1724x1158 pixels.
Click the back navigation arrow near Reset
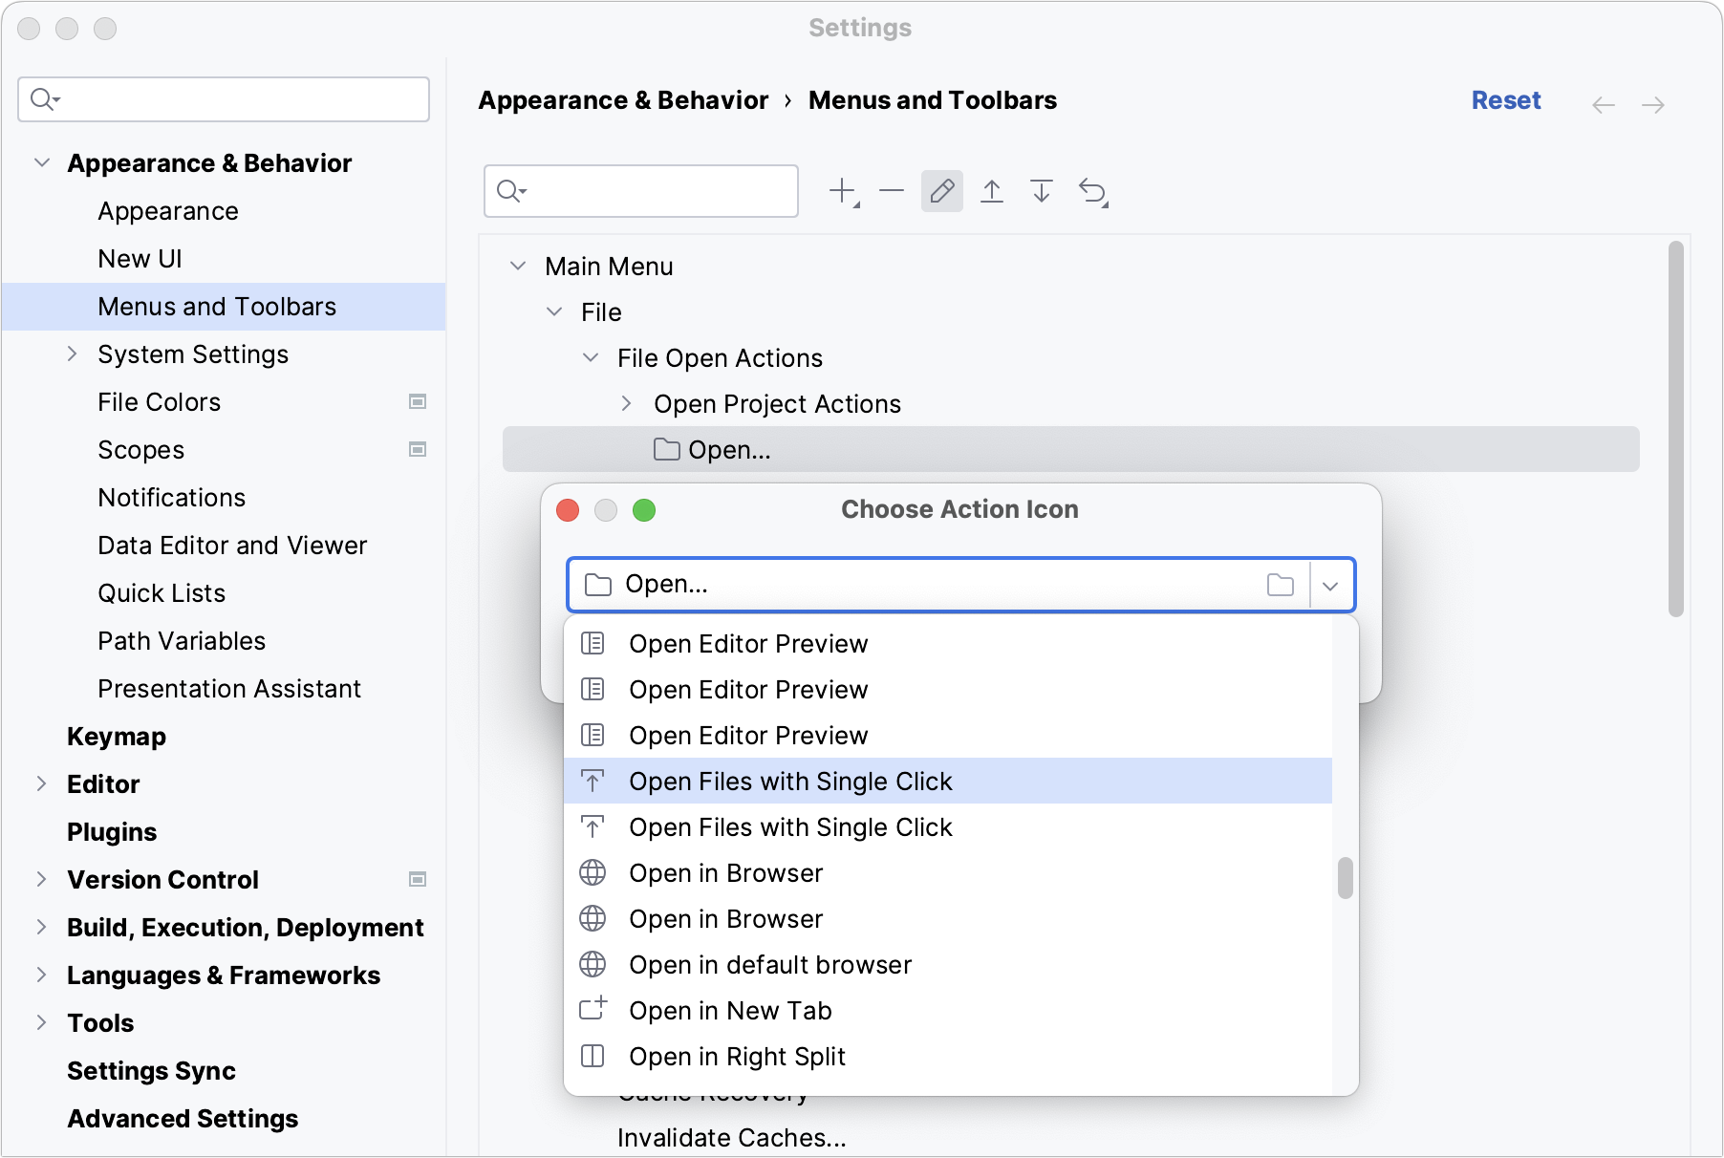(1604, 104)
